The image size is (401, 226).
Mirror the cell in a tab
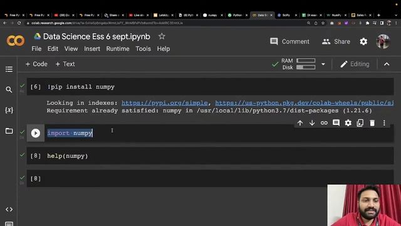360,123
